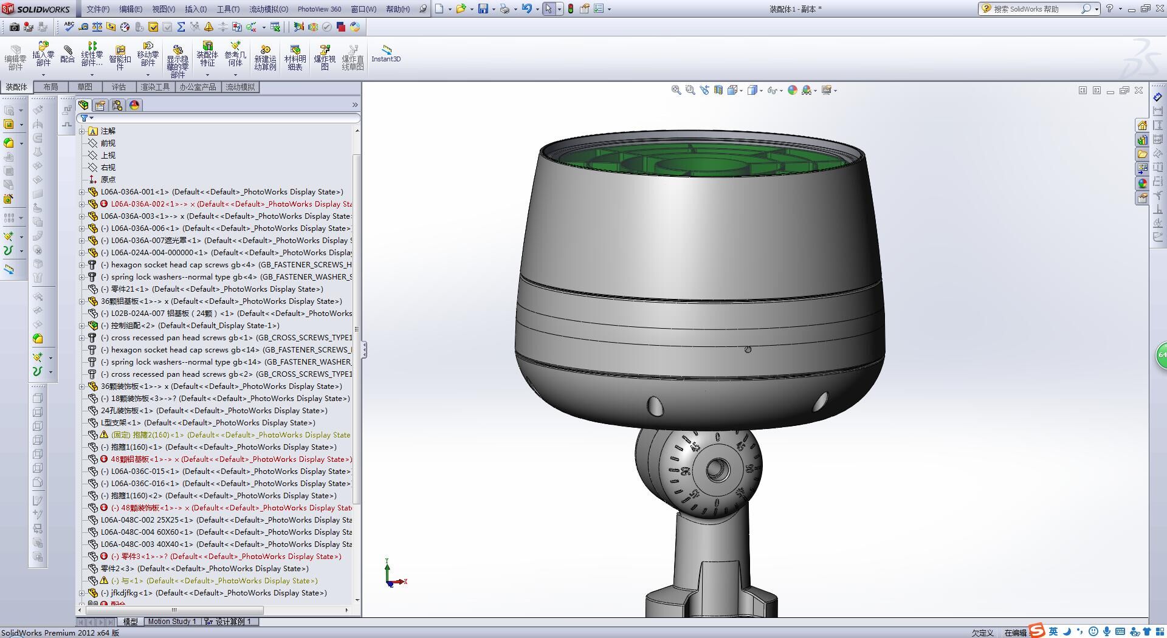The image size is (1167, 638).
Task: Toggle the Instant3D button
Action: [386, 53]
